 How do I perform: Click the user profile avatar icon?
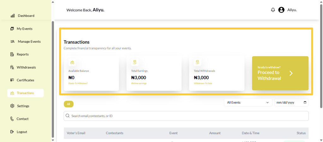pyautogui.click(x=281, y=10)
